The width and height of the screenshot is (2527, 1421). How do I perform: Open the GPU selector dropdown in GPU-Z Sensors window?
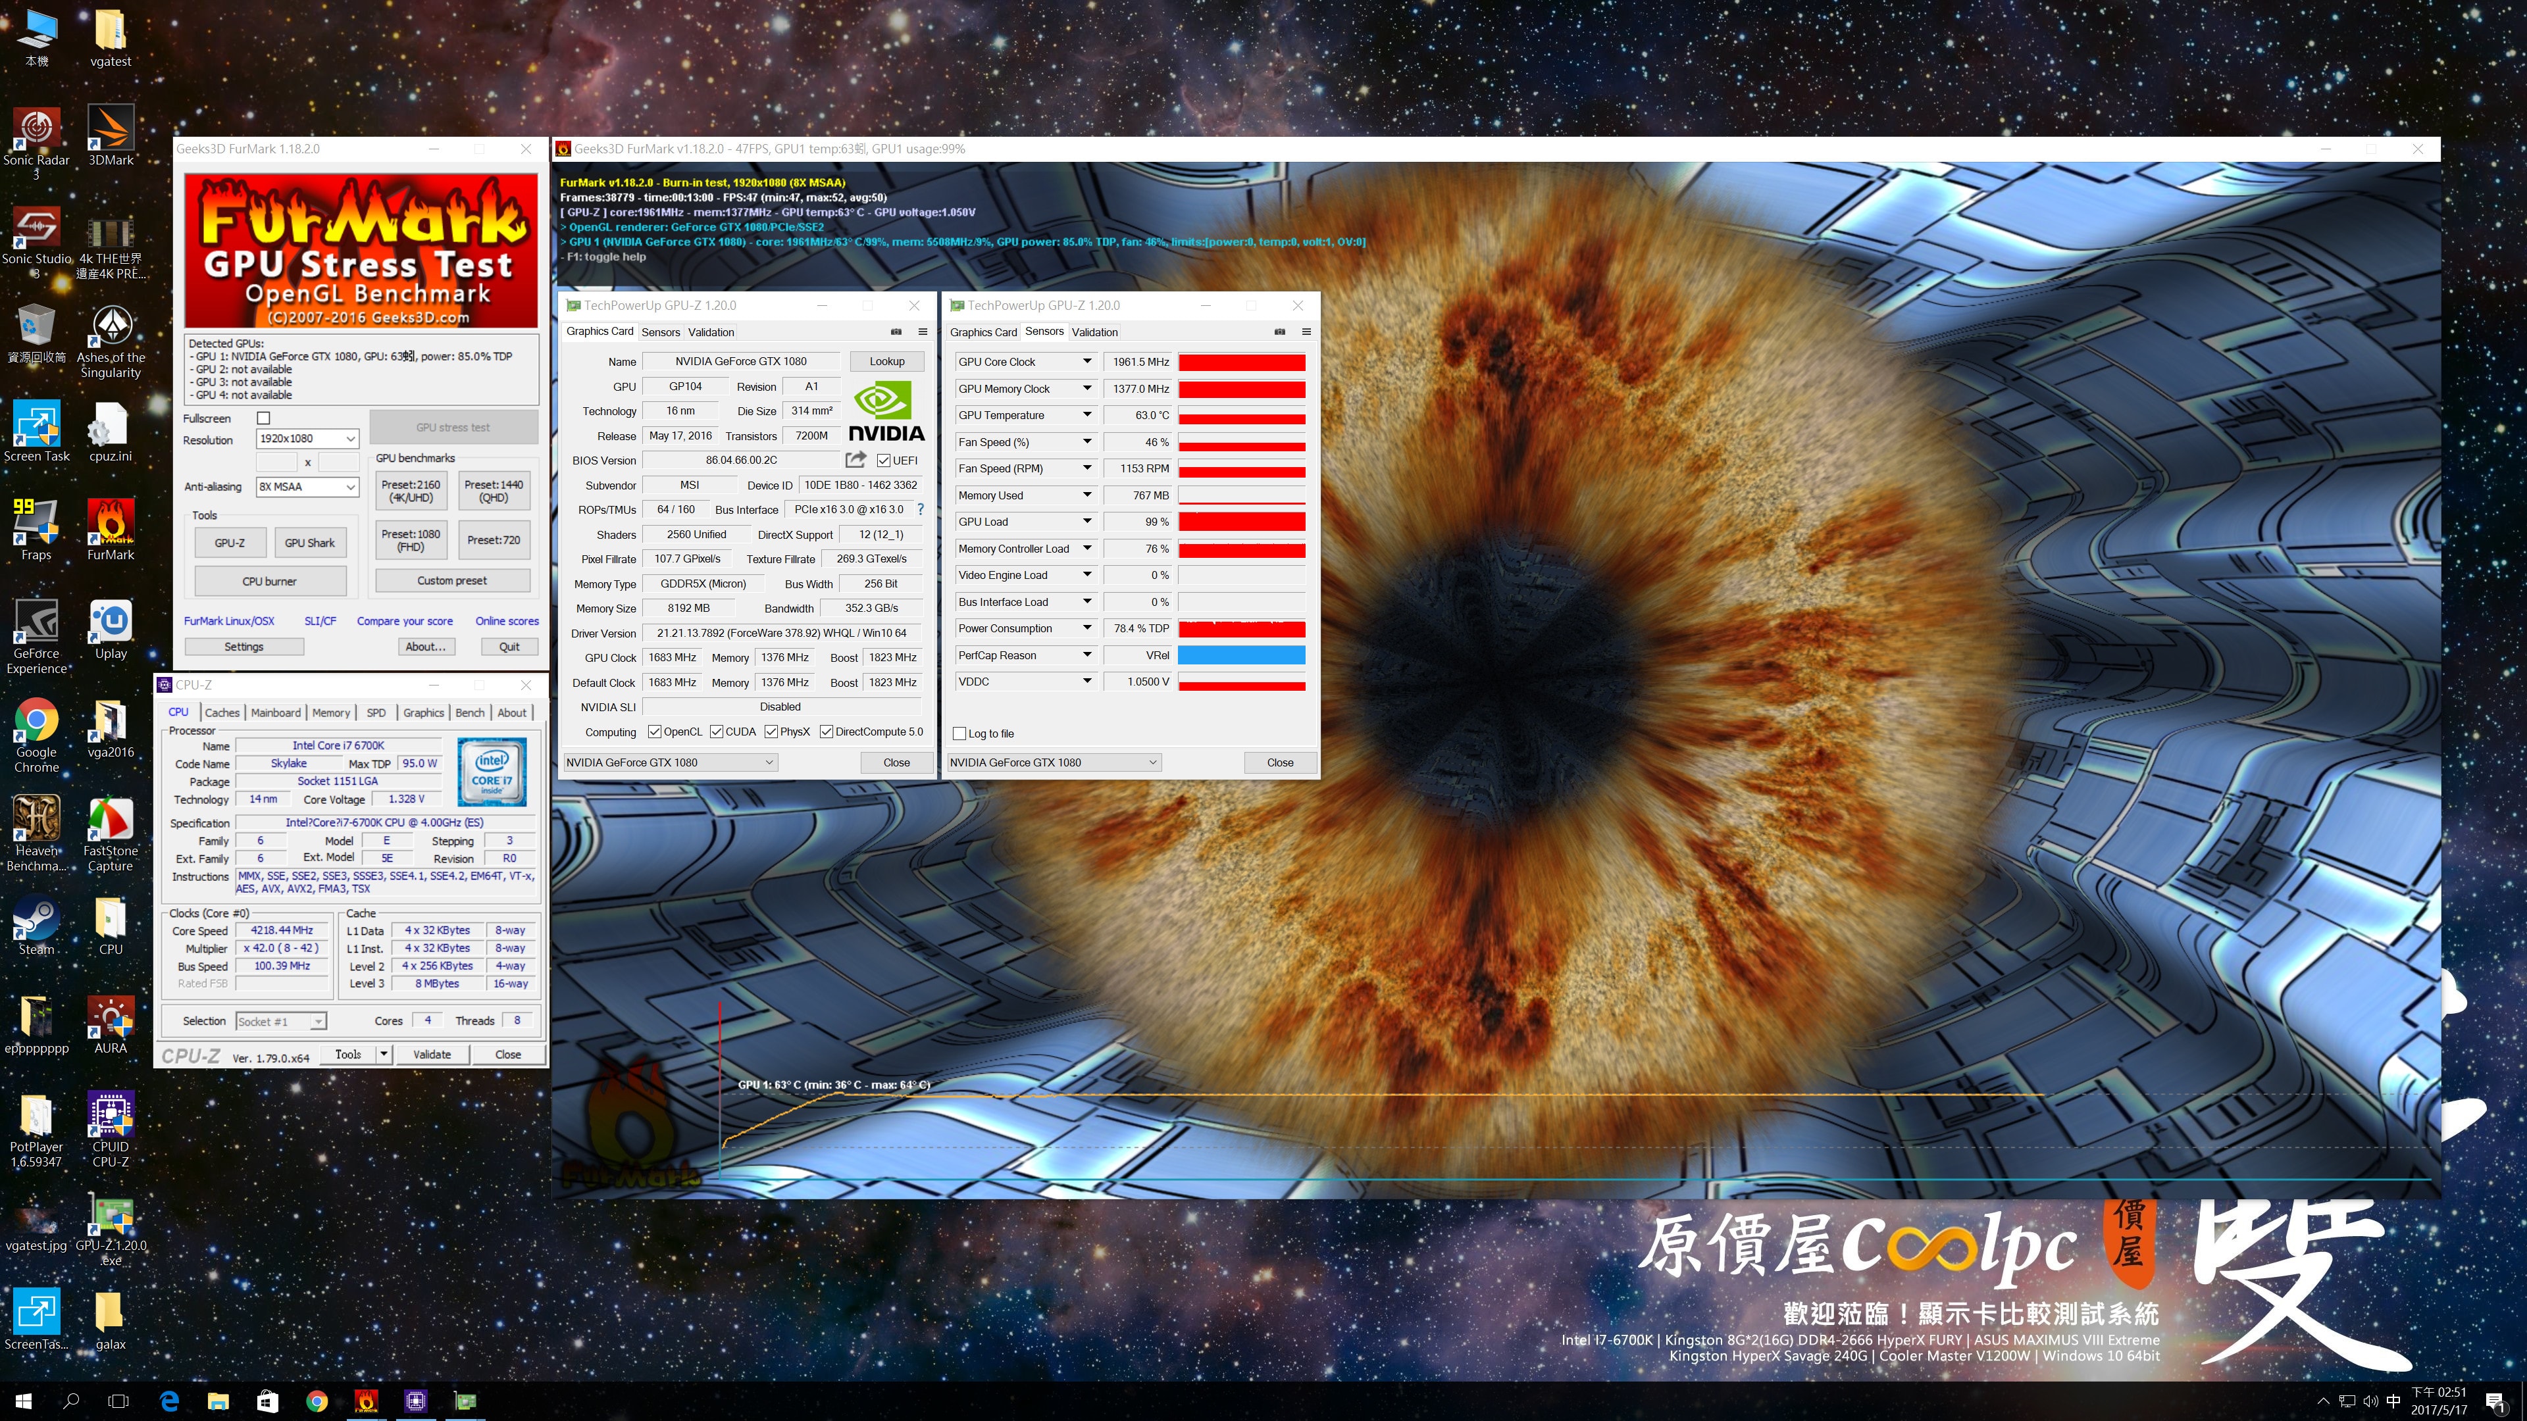pyautogui.click(x=1054, y=762)
